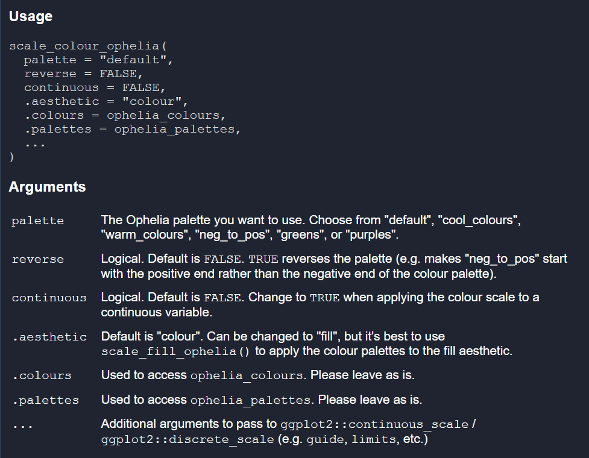Viewport: 589px width, 458px height.
Task: Click the .aesthetic argument name in table
Action: tap(49, 337)
